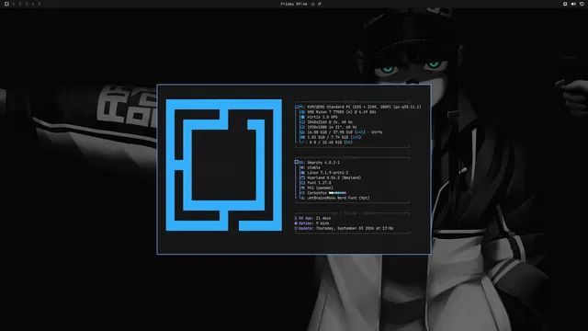Image resolution: width=588 pixels, height=331 pixels.
Task: Click the window manager icon beside Hyprland
Action: (302, 177)
